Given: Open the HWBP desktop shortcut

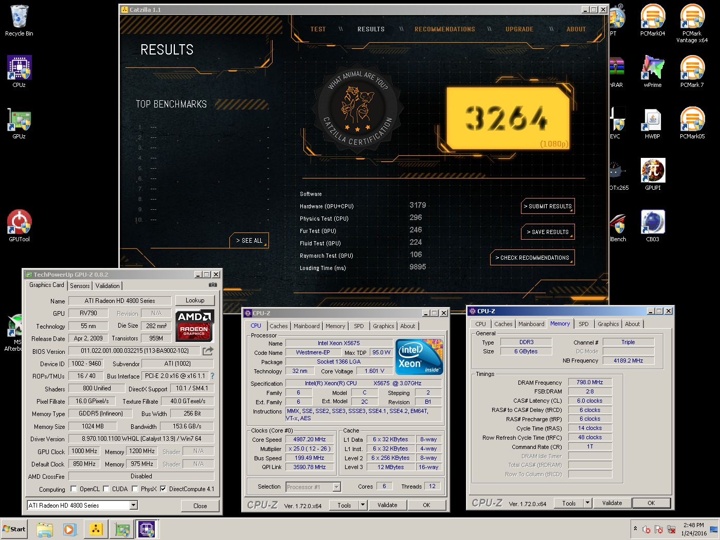Looking at the screenshot, I should click(653, 122).
